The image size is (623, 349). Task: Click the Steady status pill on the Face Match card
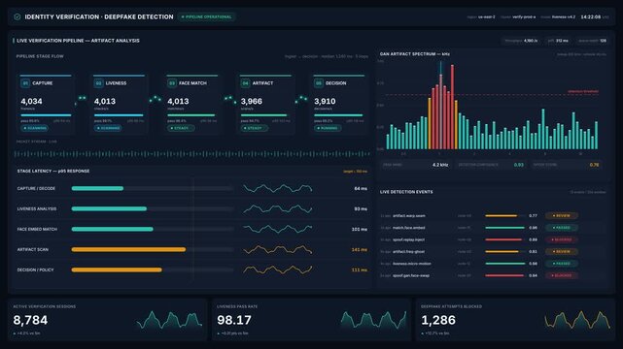coord(181,128)
